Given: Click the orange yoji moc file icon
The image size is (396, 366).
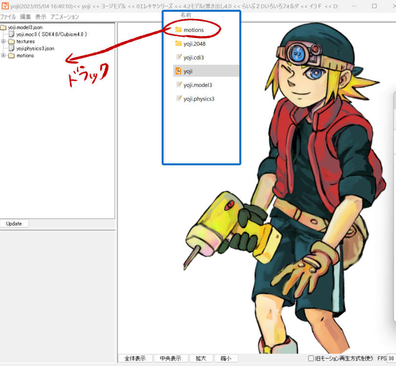Looking at the screenshot, I should [178, 71].
